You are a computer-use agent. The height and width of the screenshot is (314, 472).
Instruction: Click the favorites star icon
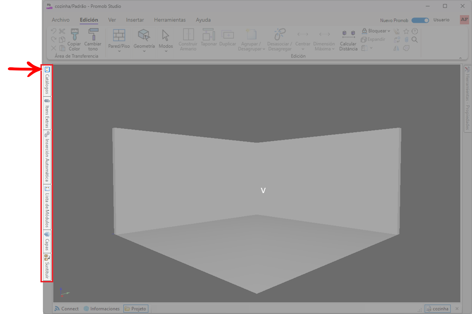[x=406, y=31]
